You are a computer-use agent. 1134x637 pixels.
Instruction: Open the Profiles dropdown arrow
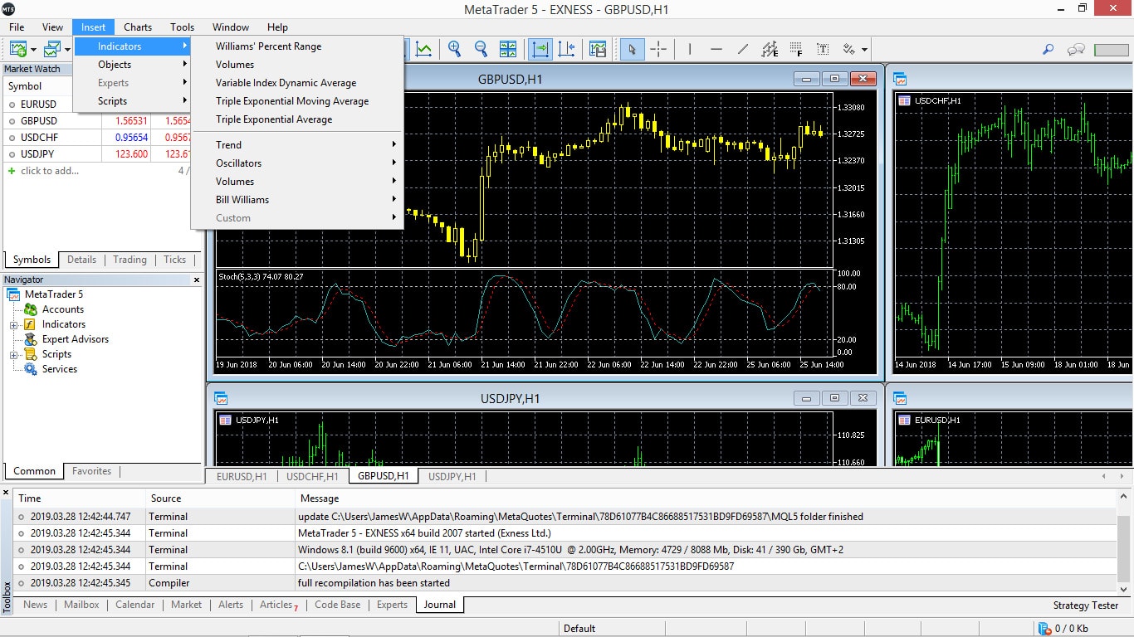click(68, 50)
